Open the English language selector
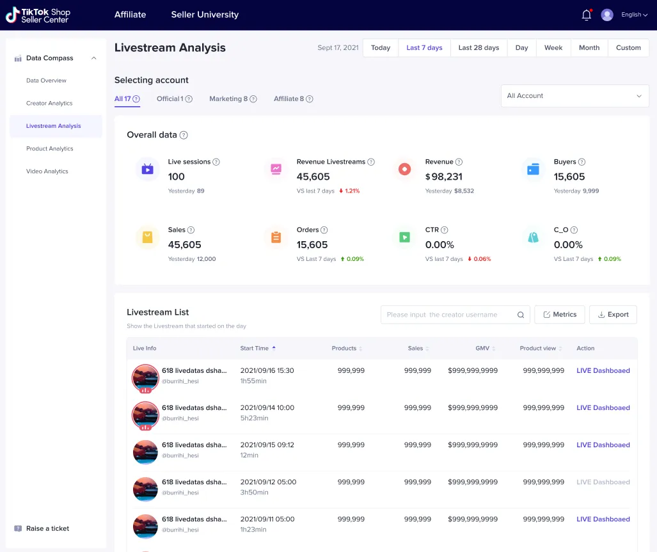This screenshot has height=552, width=657. [634, 15]
